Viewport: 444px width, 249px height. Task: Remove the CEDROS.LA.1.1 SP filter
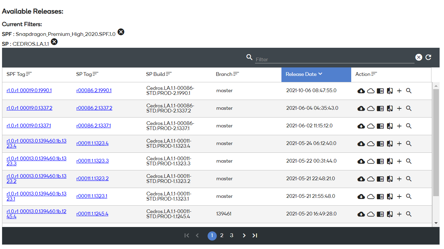[x=54, y=42]
